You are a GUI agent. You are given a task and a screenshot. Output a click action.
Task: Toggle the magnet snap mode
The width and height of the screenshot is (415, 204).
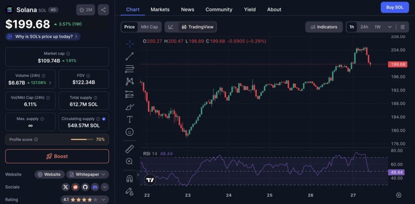[129, 178]
